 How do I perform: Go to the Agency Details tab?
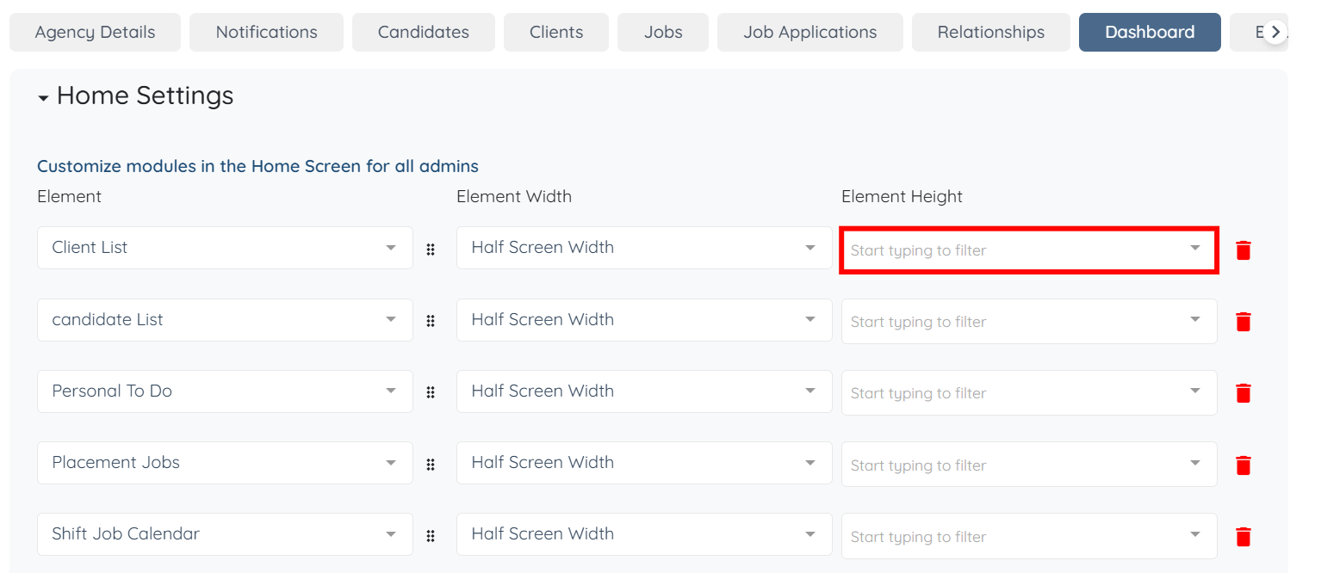click(95, 33)
